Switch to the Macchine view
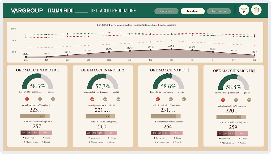 tap(193, 11)
